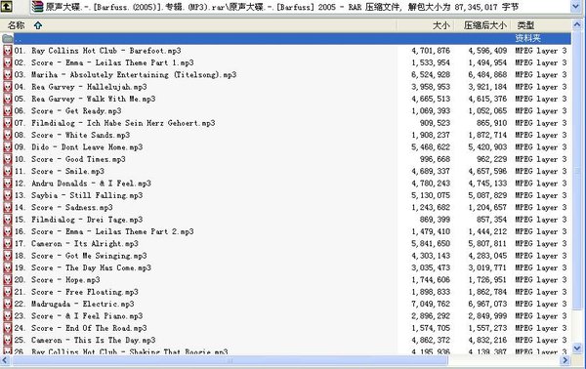Image resolution: width=586 pixels, height=369 pixels.
Task: Click the mp3 icon for 05. Rea Garvey - Walk With Me
Action: pos(8,99)
